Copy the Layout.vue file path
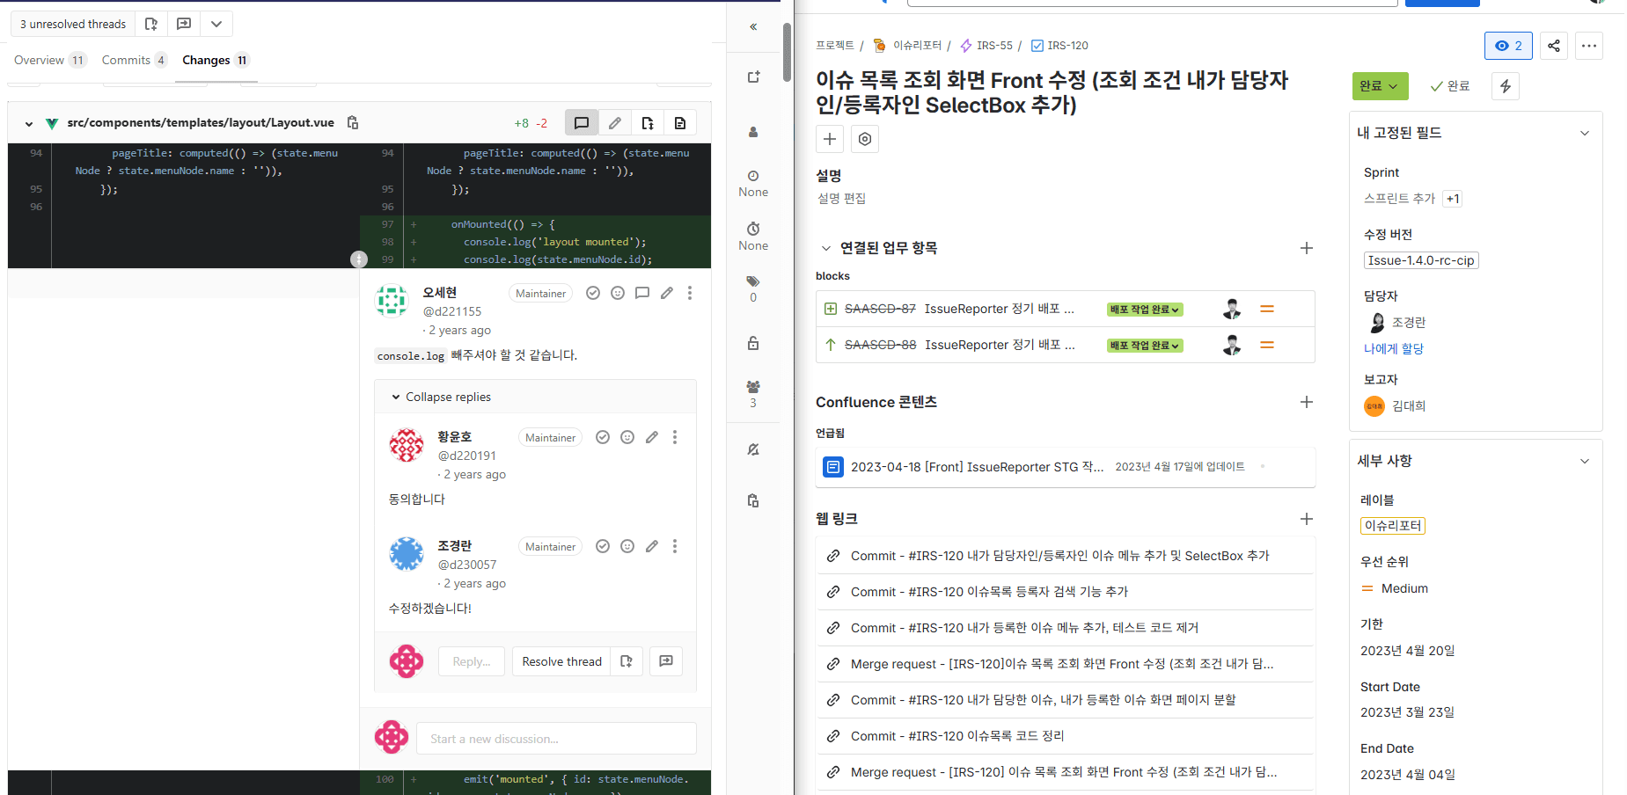Image resolution: width=1627 pixels, height=795 pixels. (x=353, y=123)
